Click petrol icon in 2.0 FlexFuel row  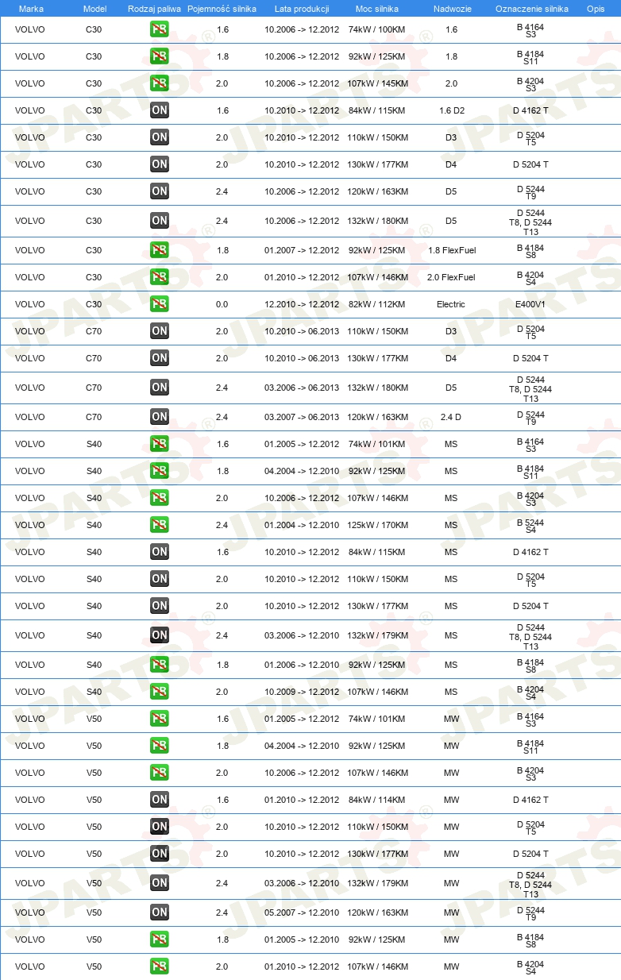click(x=160, y=277)
